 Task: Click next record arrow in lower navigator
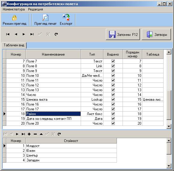pyautogui.click(x=17, y=134)
